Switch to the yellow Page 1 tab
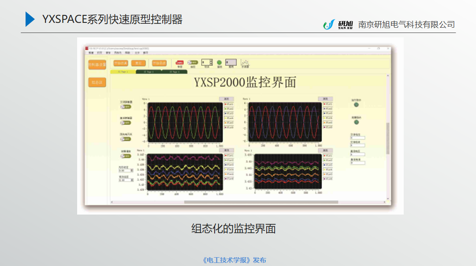This screenshot has height=266, width=476. pyautogui.click(x=123, y=72)
